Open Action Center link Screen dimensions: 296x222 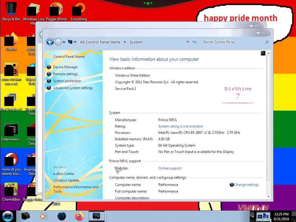[64, 174]
